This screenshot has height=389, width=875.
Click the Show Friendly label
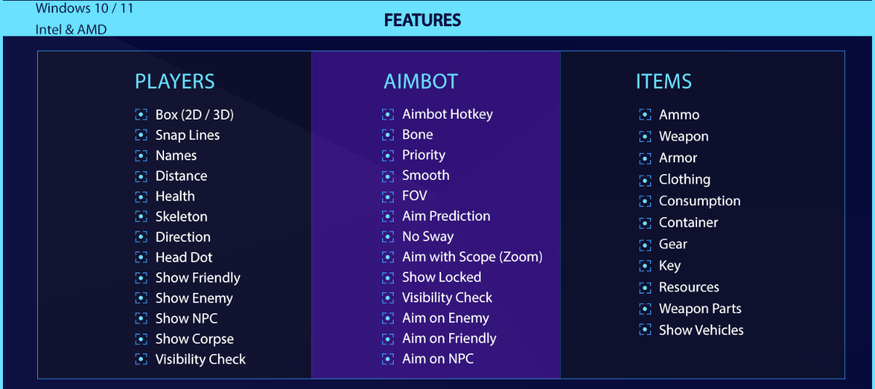coord(198,278)
